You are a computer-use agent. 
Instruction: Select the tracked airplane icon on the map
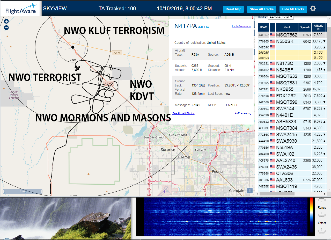[x=77, y=68]
